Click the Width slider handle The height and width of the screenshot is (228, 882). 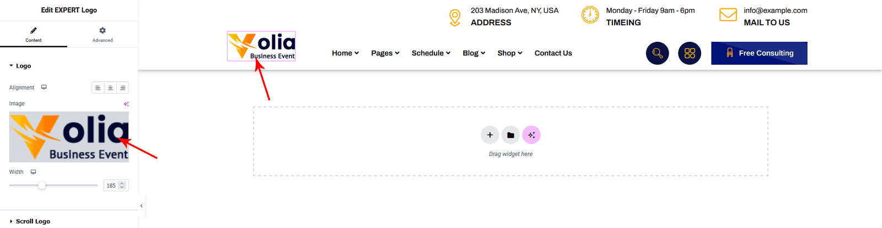[x=42, y=186]
